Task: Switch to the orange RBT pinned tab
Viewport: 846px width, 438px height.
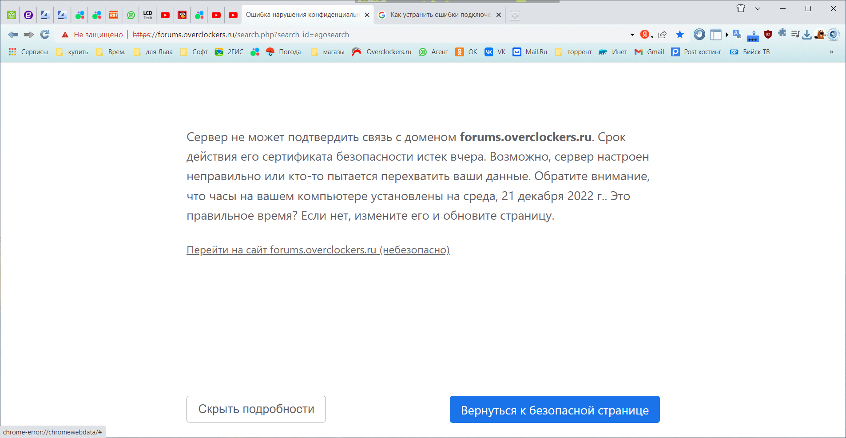Action: (x=114, y=15)
